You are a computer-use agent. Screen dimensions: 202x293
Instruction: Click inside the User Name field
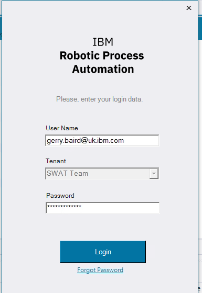tap(102, 140)
